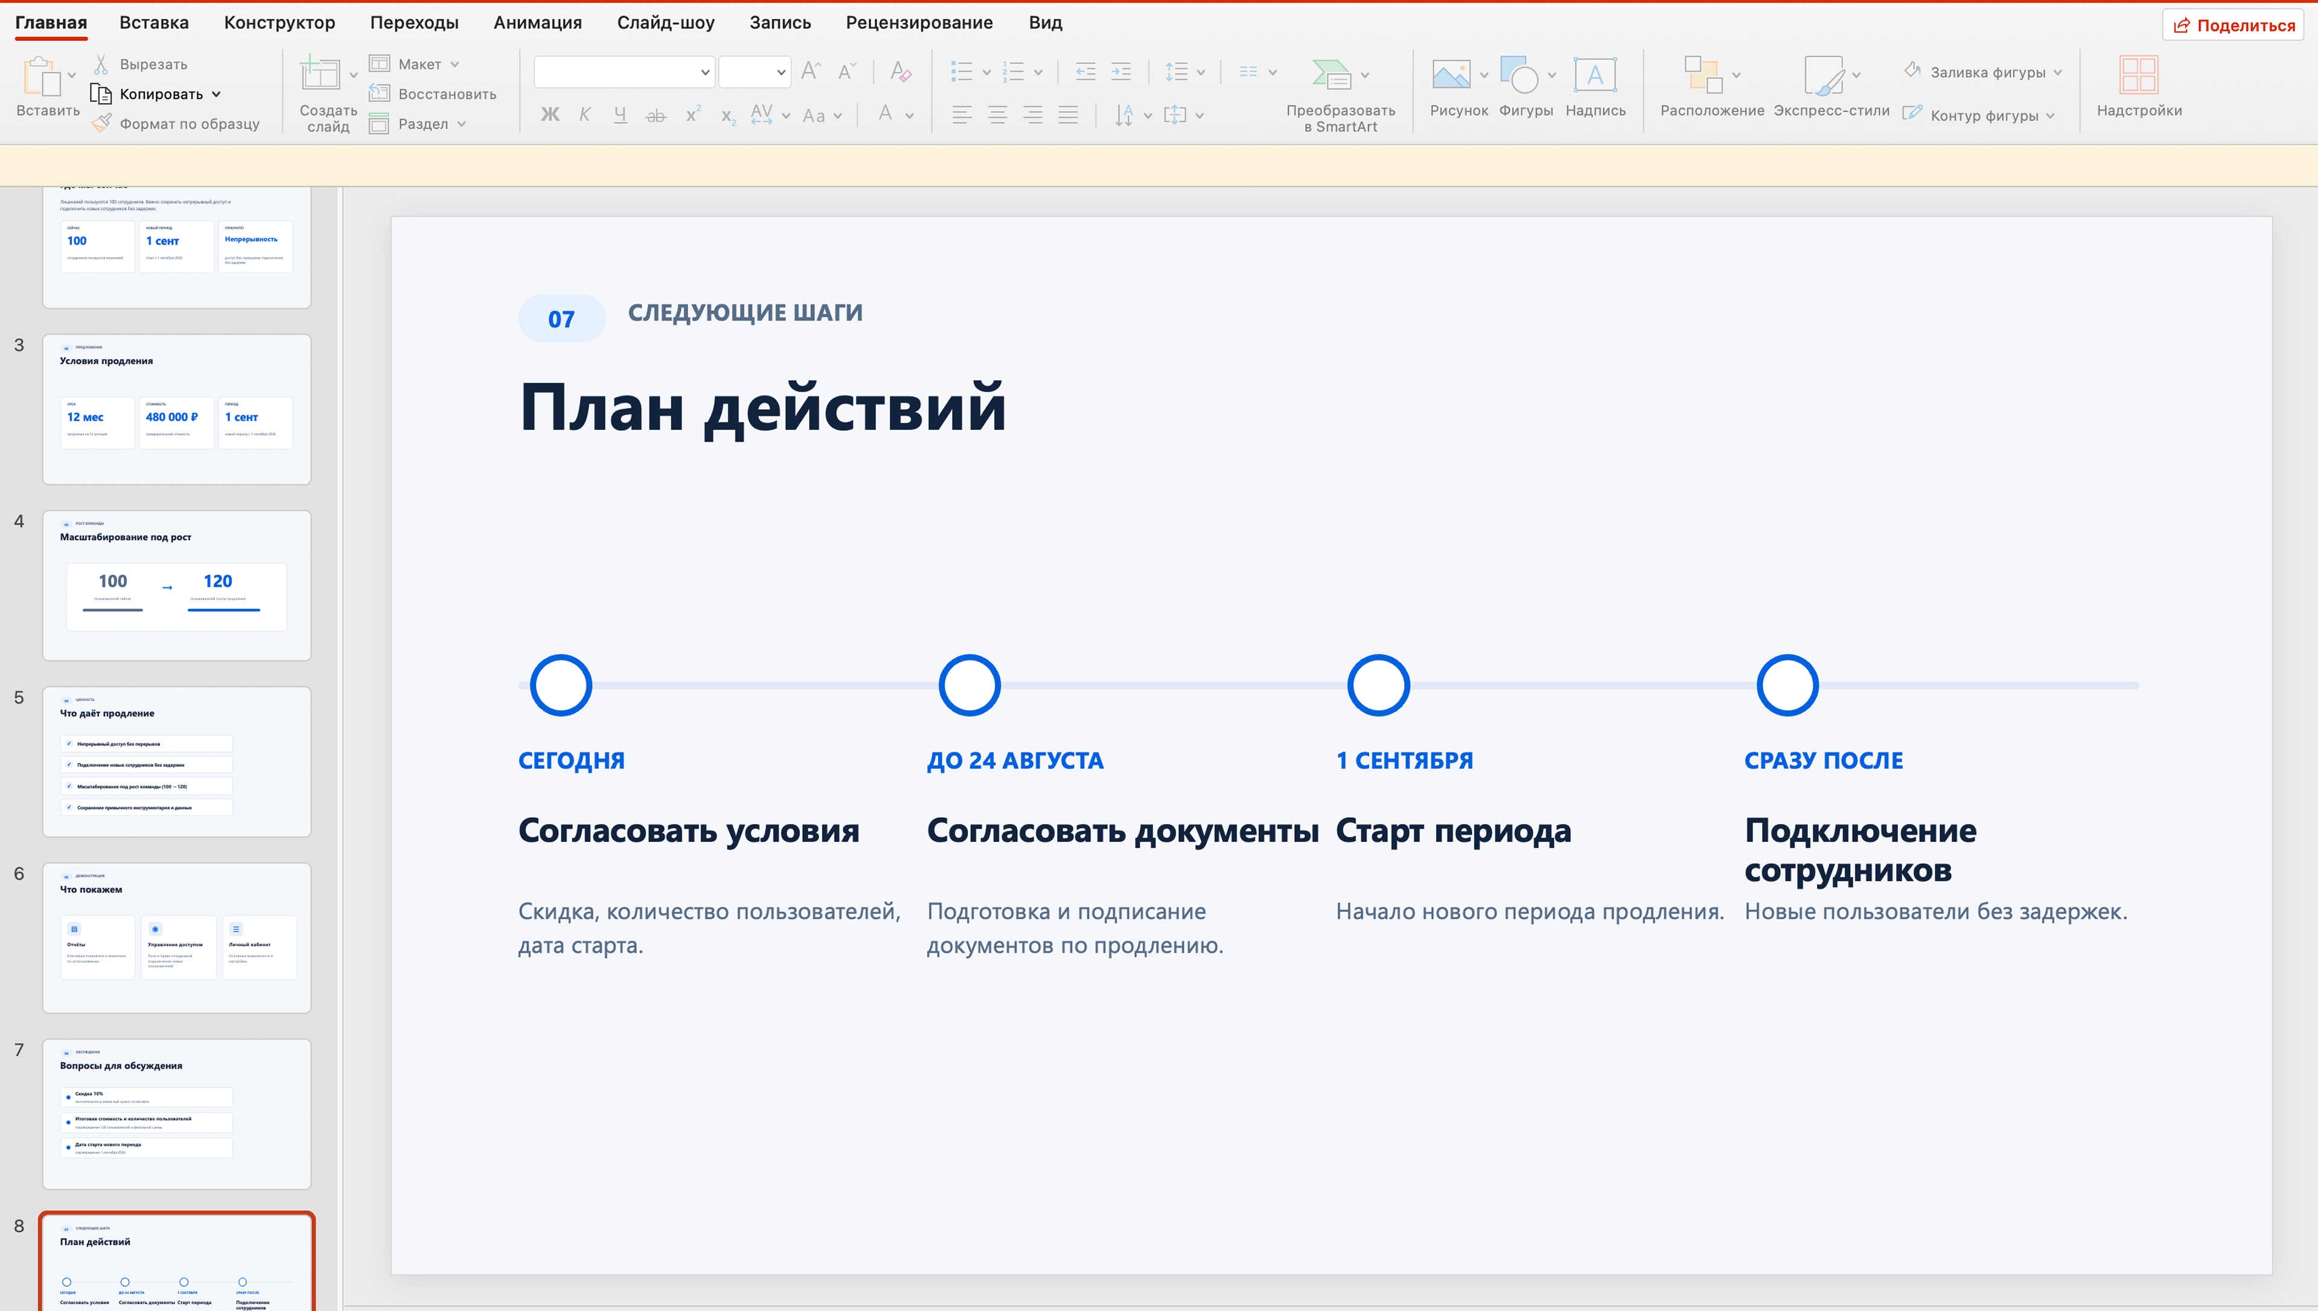The image size is (2318, 1311).
Task: Apply subscript formatting
Action: (x=728, y=116)
